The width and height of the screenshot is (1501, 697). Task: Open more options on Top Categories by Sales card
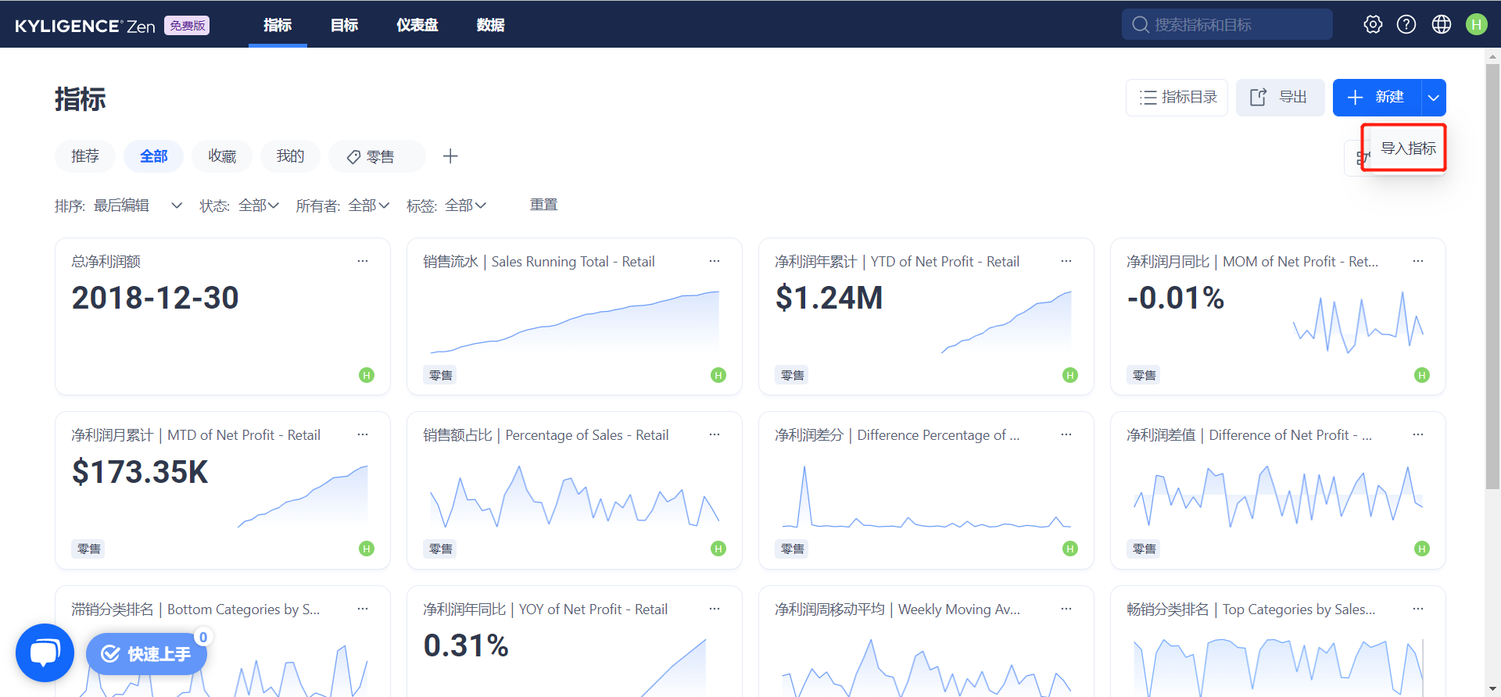click(1418, 609)
